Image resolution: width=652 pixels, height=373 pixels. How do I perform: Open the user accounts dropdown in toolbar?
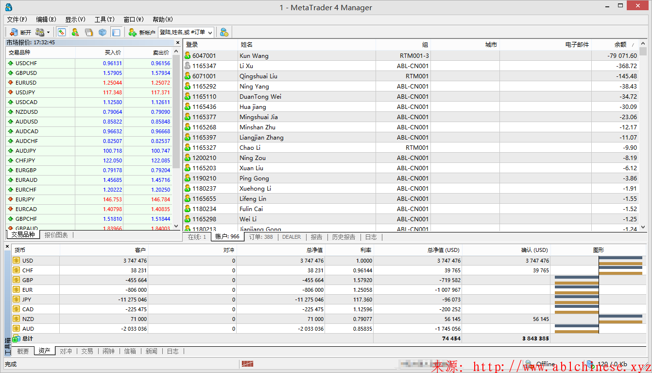pyautogui.click(x=43, y=32)
